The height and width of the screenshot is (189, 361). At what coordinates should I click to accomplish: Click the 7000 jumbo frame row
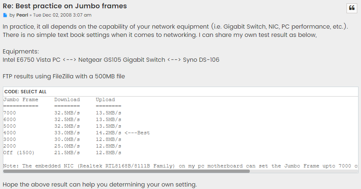[62, 113]
